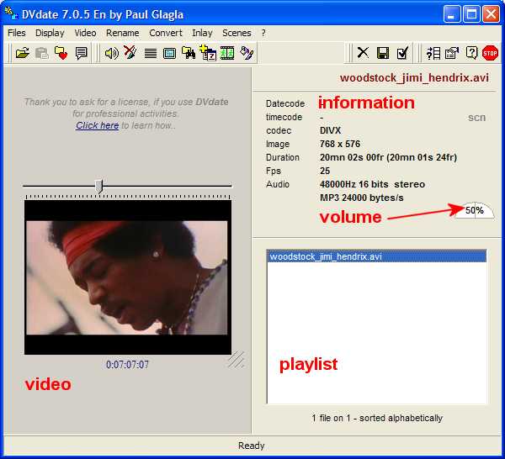
Task: Click the checkmark box toolbar icon
Action: [x=402, y=53]
